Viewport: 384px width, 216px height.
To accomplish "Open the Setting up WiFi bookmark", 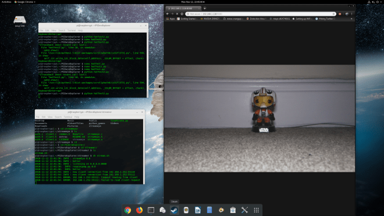I will pos(302,19).
